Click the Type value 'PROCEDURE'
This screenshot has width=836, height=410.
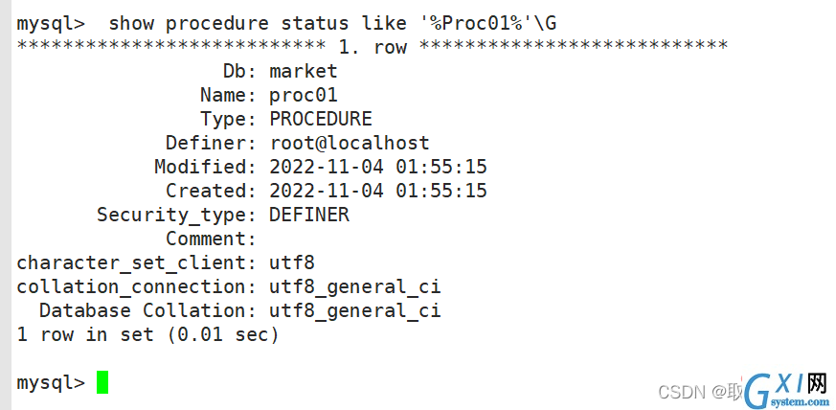pos(321,119)
